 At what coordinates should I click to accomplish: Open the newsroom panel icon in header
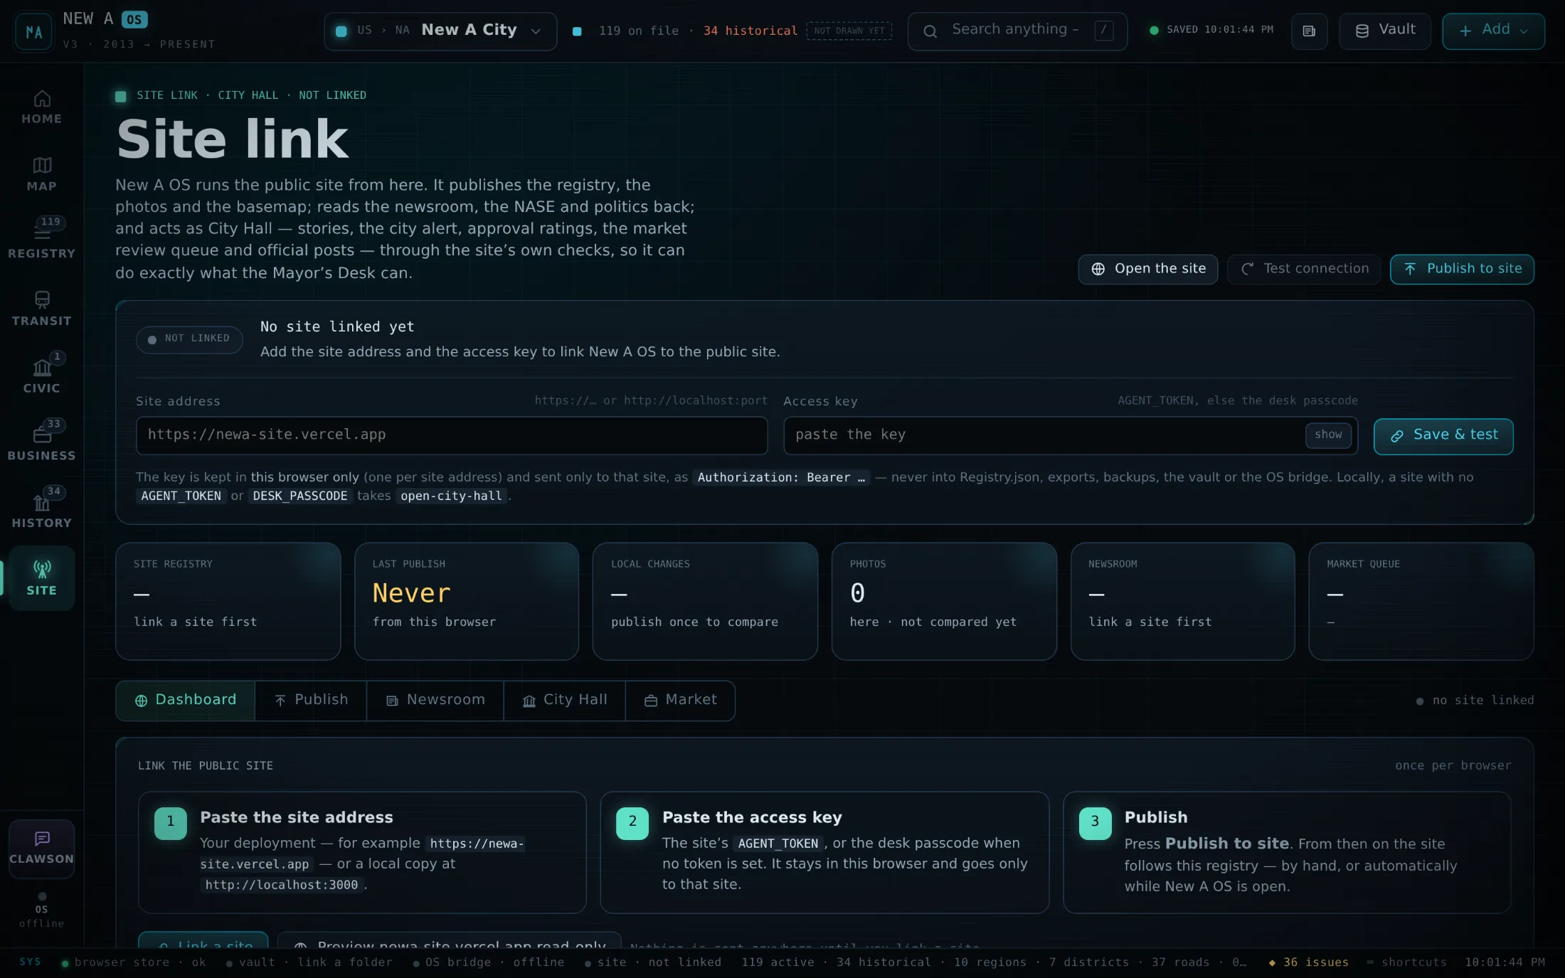[1309, 31]
